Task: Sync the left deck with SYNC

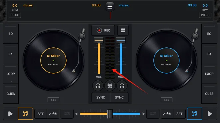Action: pos(101,97)
